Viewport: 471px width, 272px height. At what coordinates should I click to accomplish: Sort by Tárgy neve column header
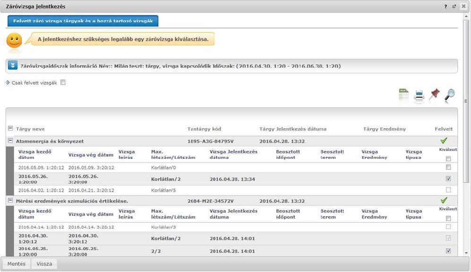click(x=30, y=129)
